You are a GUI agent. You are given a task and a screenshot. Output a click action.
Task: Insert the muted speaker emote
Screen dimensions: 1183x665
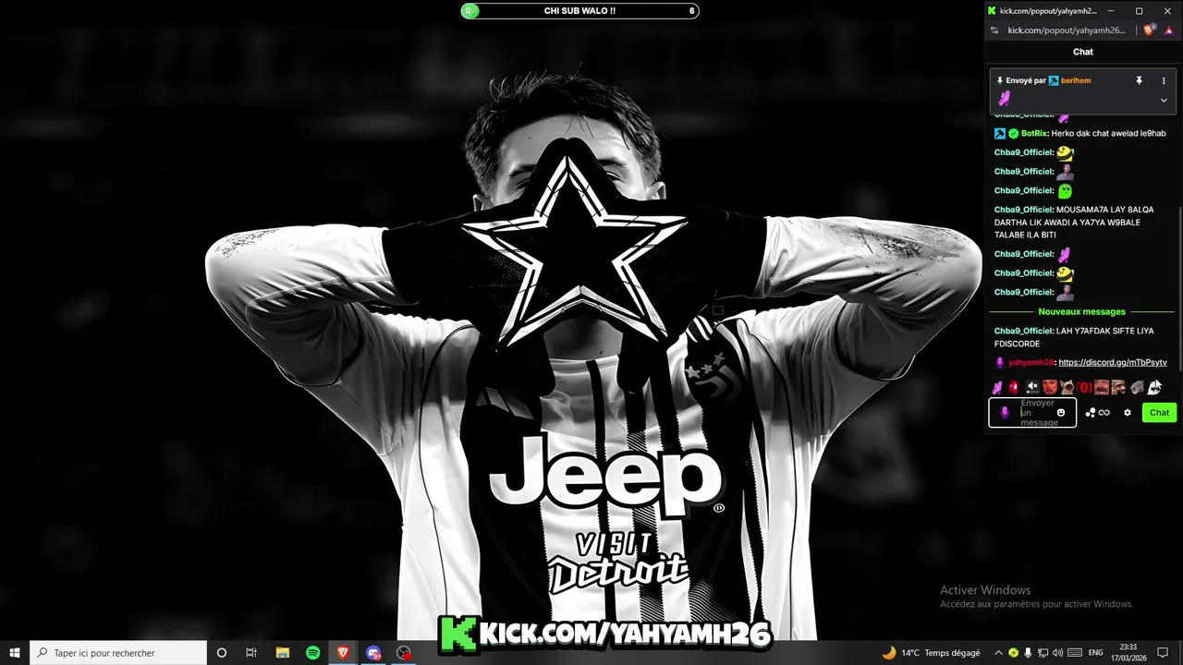coord(1032,387)
